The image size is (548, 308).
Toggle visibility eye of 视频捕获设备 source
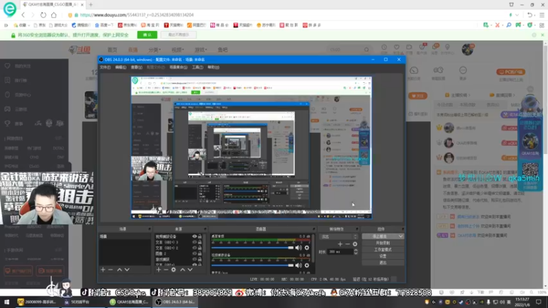click(x=195, y=236)
